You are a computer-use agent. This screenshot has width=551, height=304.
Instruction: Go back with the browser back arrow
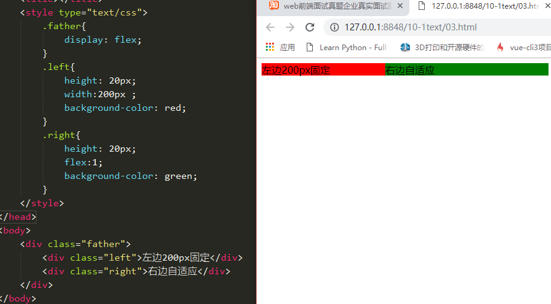[270, 27]
